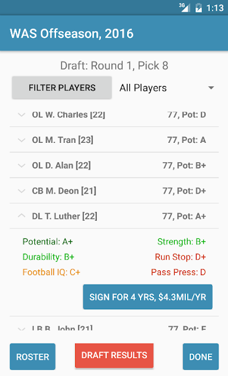Expand OL D. Alan chevron
The image size is (228, 376).
22,165
